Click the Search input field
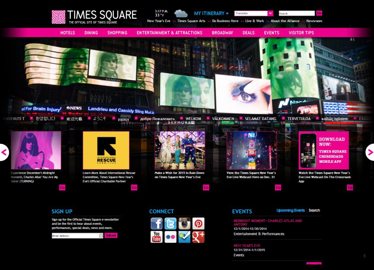 pos(297,14)
